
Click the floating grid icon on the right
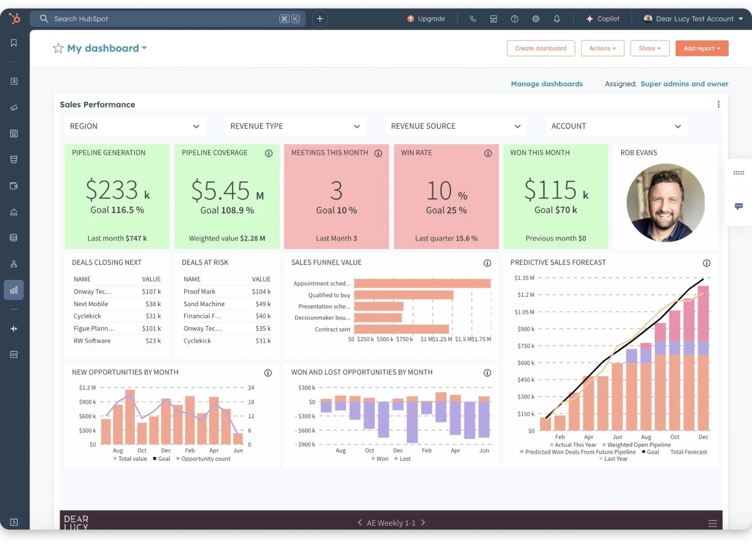point(739,173)
